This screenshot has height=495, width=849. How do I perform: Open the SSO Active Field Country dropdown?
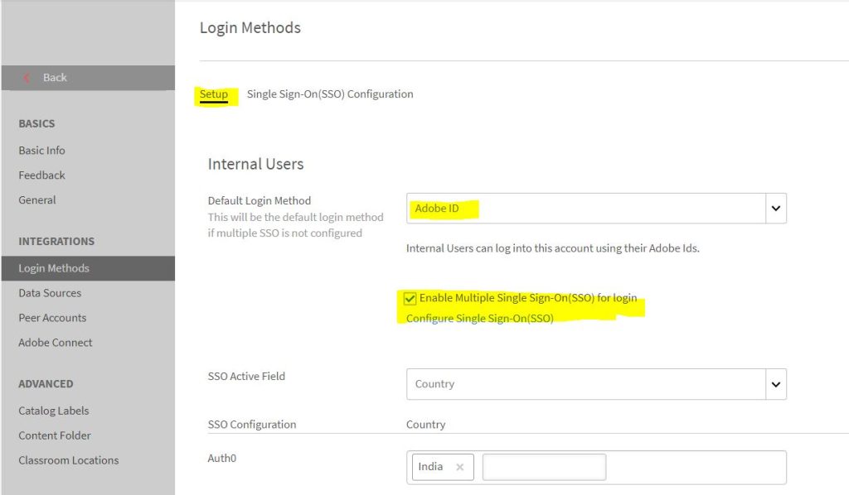pyautogui.click(x=595, y=384)
